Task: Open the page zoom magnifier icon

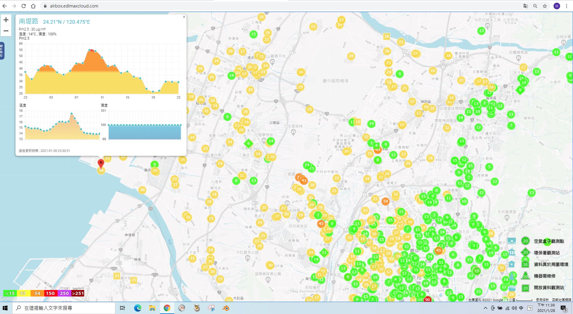Action: (x=535, y=6)
